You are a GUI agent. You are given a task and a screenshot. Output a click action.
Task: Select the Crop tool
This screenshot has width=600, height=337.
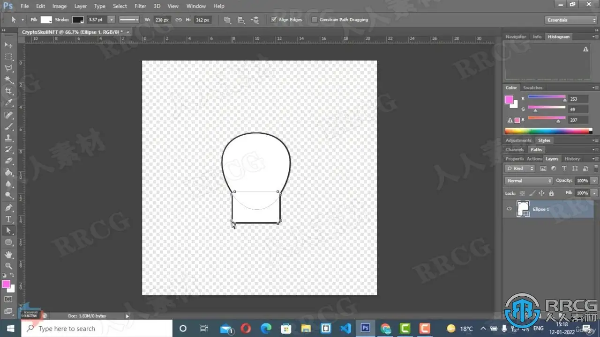tap(8, 91)
